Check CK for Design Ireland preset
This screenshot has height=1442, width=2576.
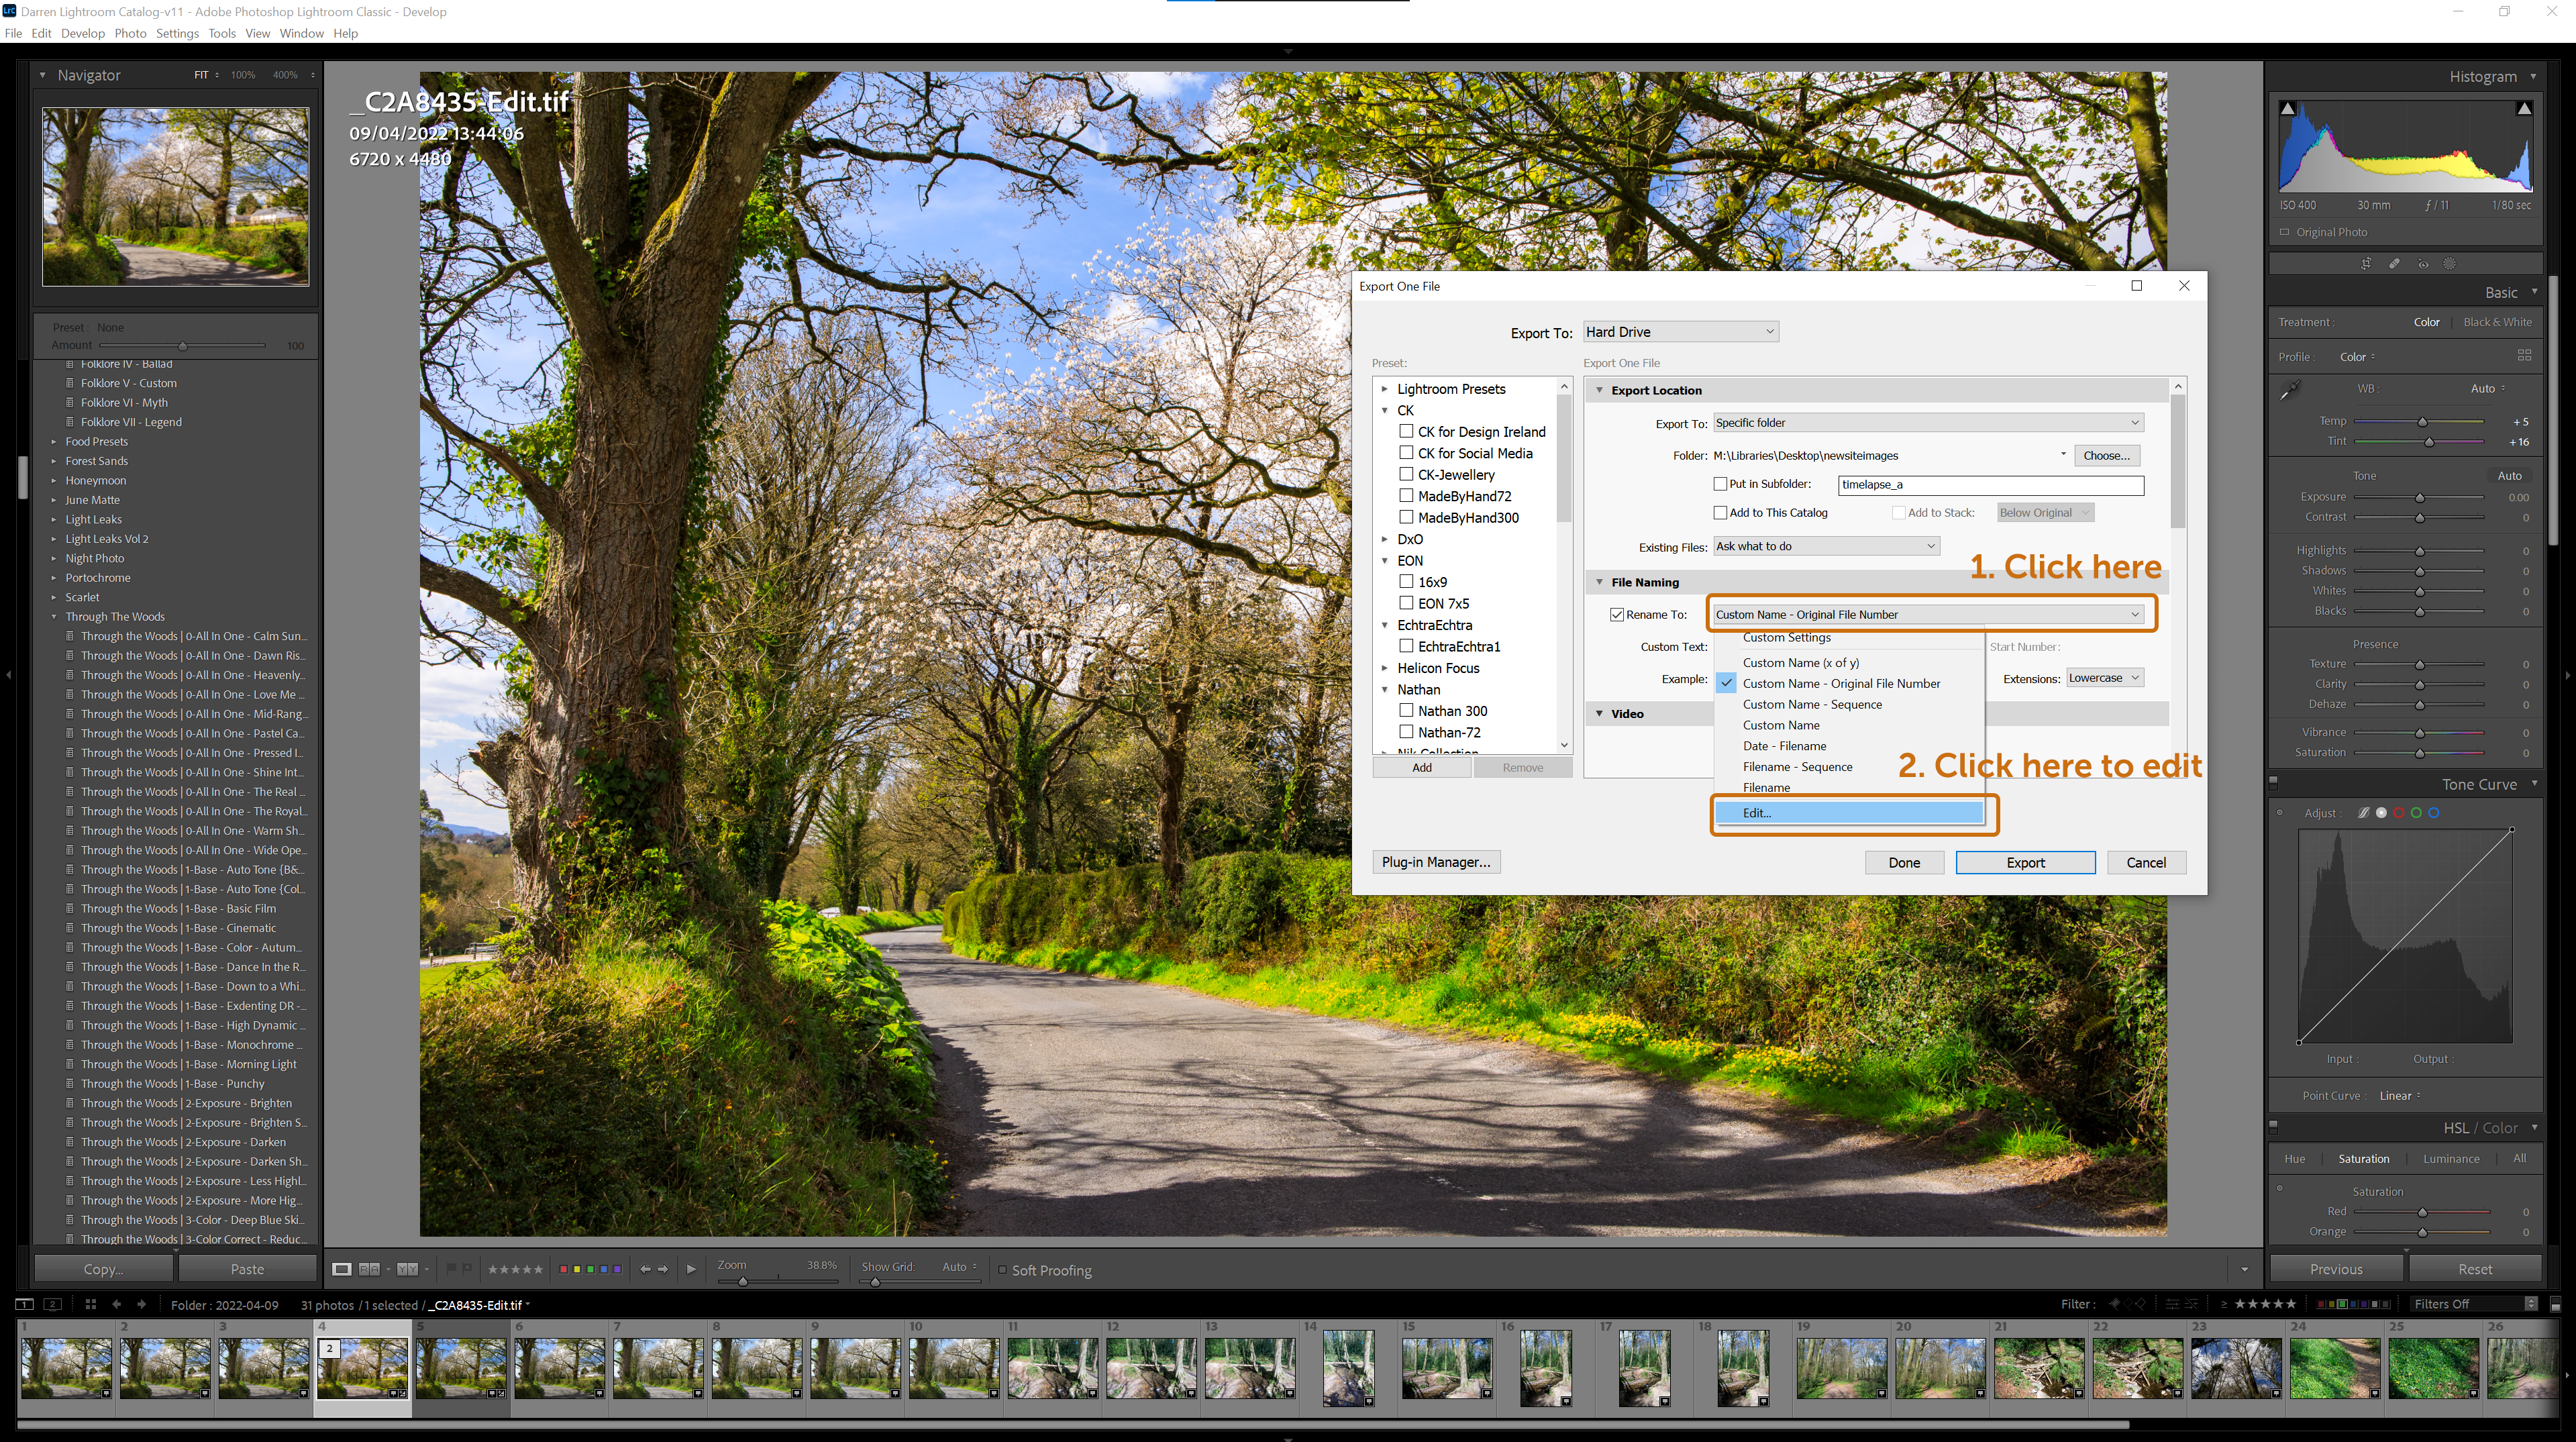click(1406, 431)
